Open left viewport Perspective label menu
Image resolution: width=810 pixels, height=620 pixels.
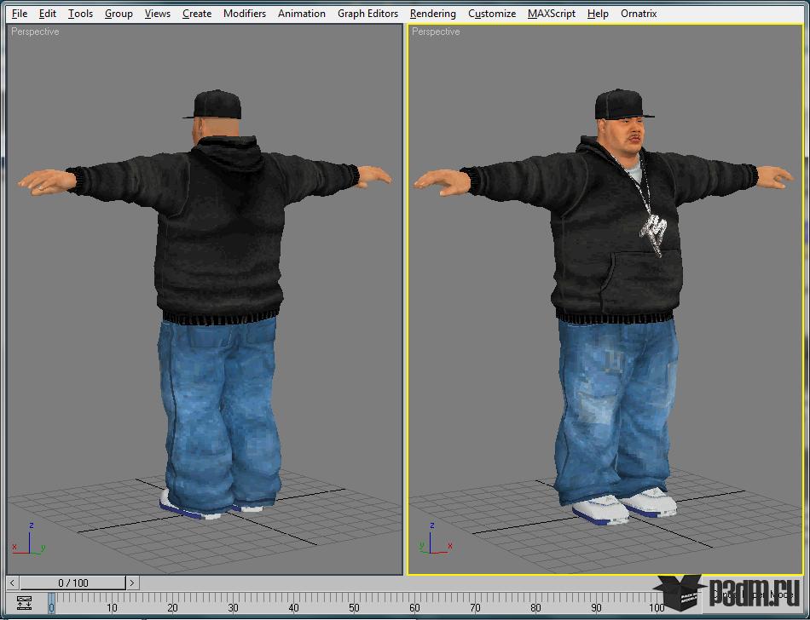(35, 32)
